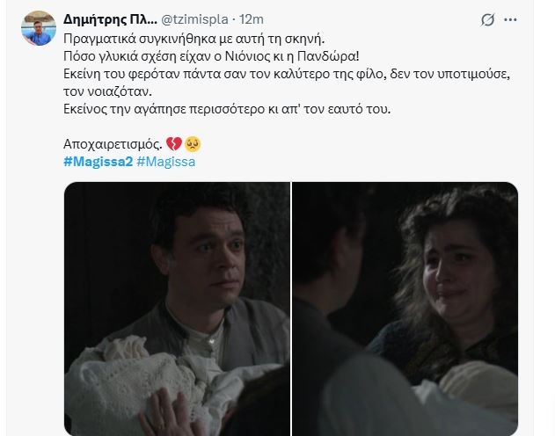Click the text 'τον νοιαζόταν.'

click(x=107, y=91)
